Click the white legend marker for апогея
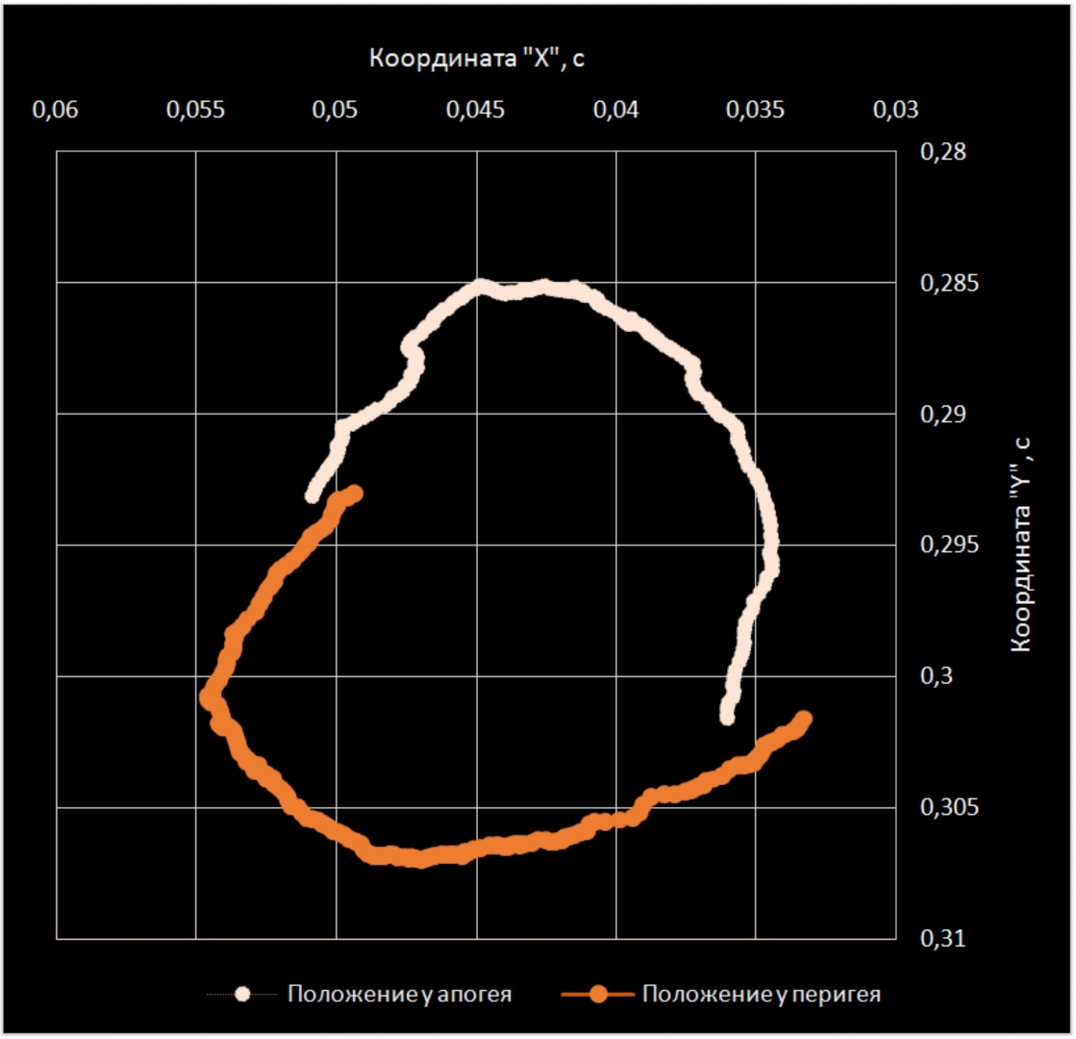This screenshot has height=1039, width=1076. tap(241, 994)
